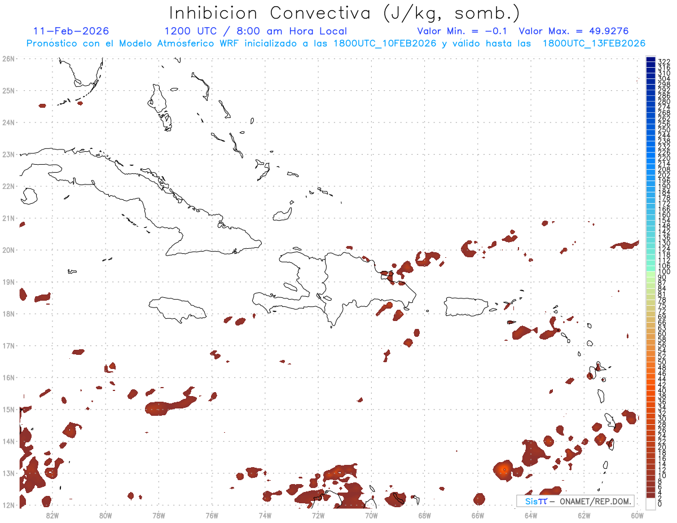Click the '18N' latitude label
677x523 pixels.
[8, 314]
